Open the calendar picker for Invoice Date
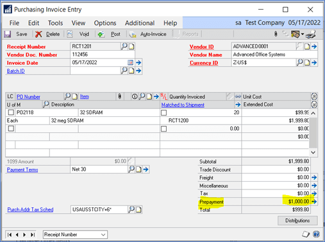The image size is (325, 242). pyautogui.click(x=130, y=62)
